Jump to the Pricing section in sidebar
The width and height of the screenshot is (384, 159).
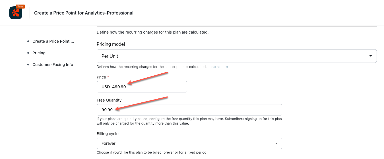pos(39,53)
